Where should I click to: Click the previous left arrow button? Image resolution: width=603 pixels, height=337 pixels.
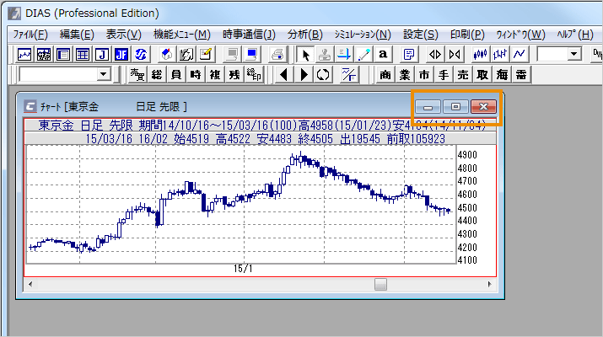284,75
